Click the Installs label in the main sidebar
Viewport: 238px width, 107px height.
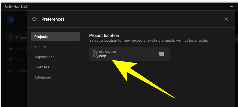[x=21, y=49]
